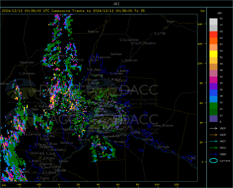Click the SanJose place label

point(116,54)
